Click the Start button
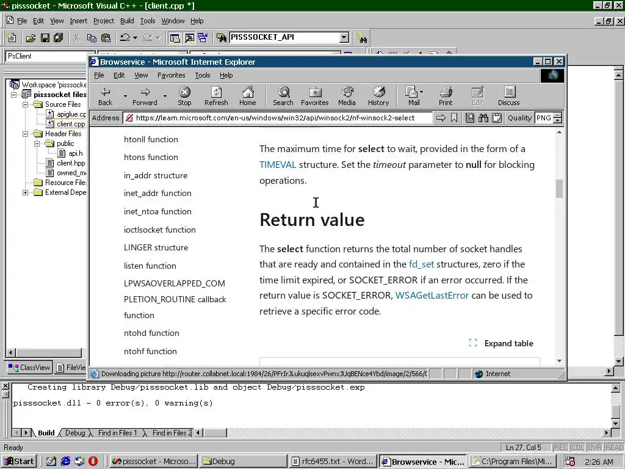The image size is (625, 469). 19,462
